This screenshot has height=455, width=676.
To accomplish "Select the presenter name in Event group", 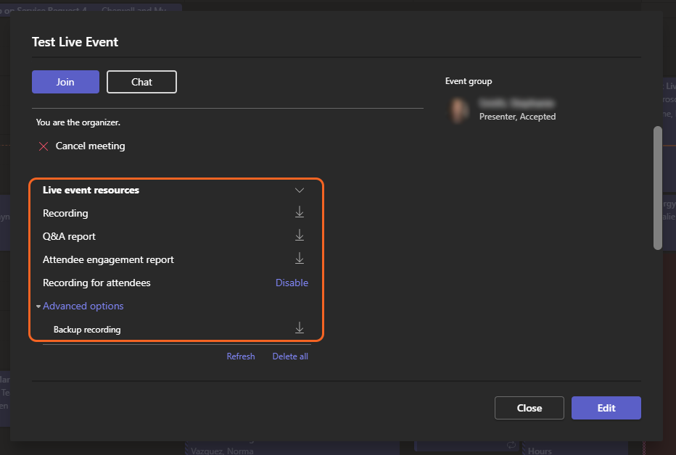I will click(x=516, y=103).
